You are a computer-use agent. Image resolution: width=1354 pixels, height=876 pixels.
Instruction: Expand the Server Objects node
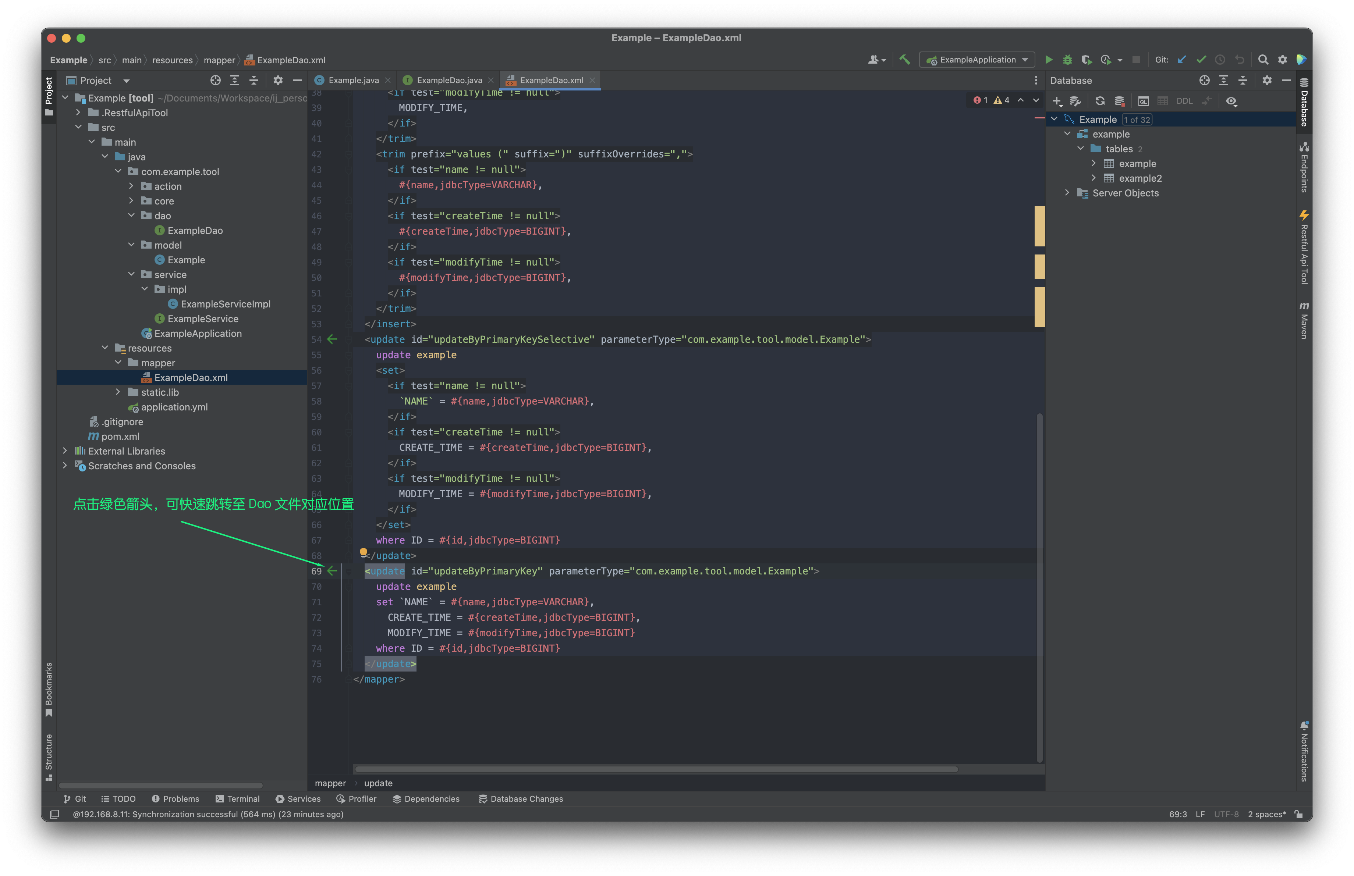click(x=1067, y=193)
